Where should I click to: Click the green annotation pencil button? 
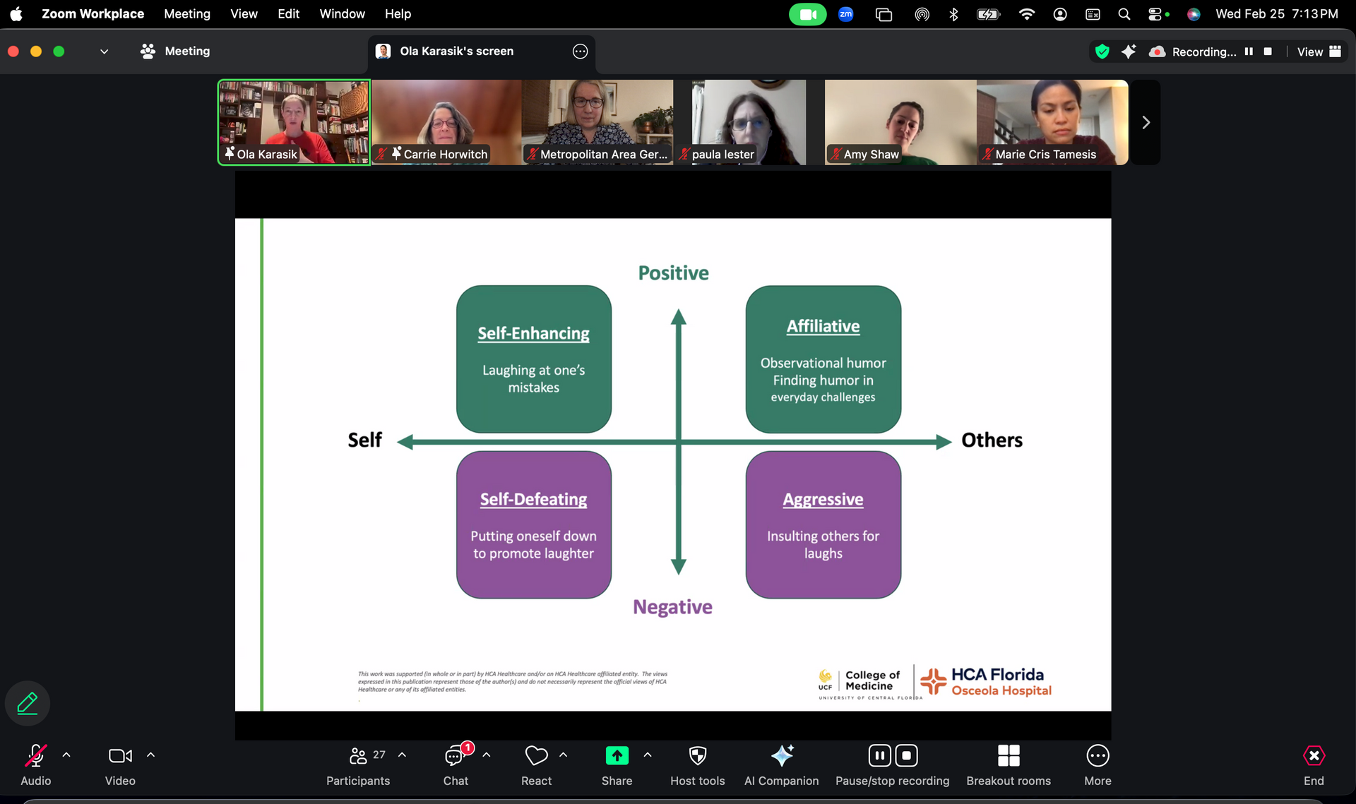point(28,702)
